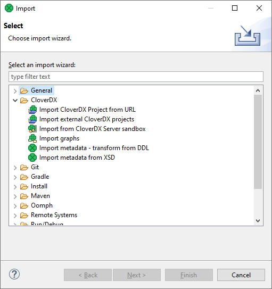Click the Import graphs icon
This screenshot has width=272, height=289.
click(x=32, y=138)
